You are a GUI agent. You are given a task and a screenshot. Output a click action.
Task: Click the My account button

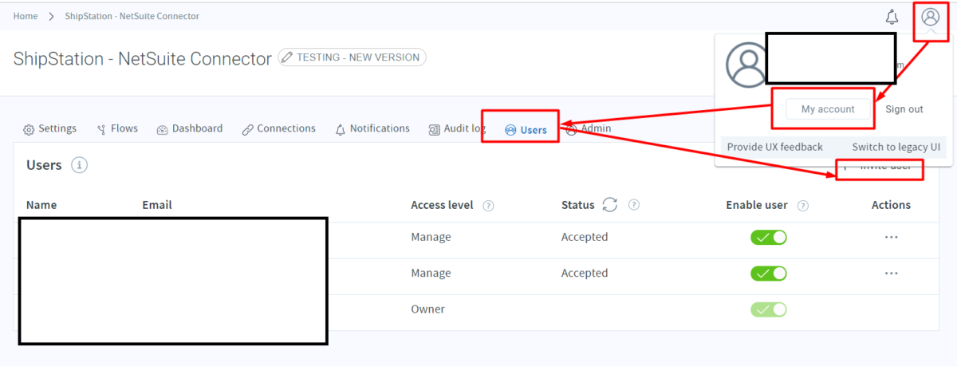coord(828,109)
